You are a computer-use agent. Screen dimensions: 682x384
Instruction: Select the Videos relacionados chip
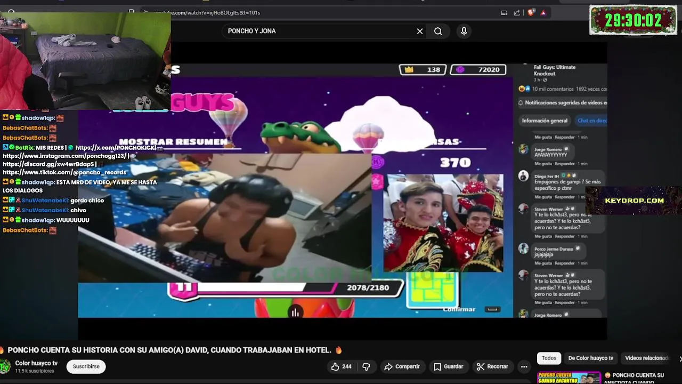pyautogui.click(x=646, y=358)
